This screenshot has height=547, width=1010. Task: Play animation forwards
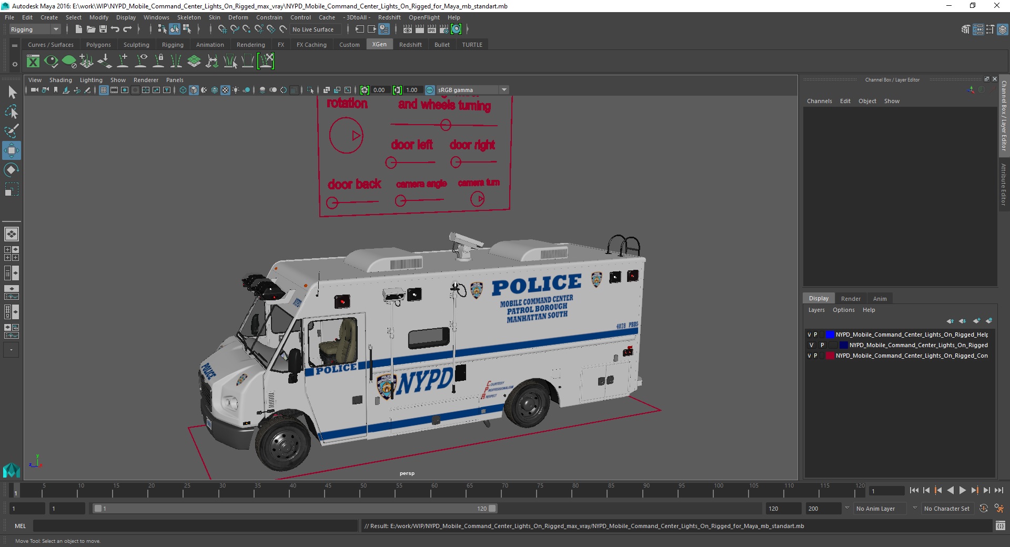pyautogui.click(x=962, y=490)
